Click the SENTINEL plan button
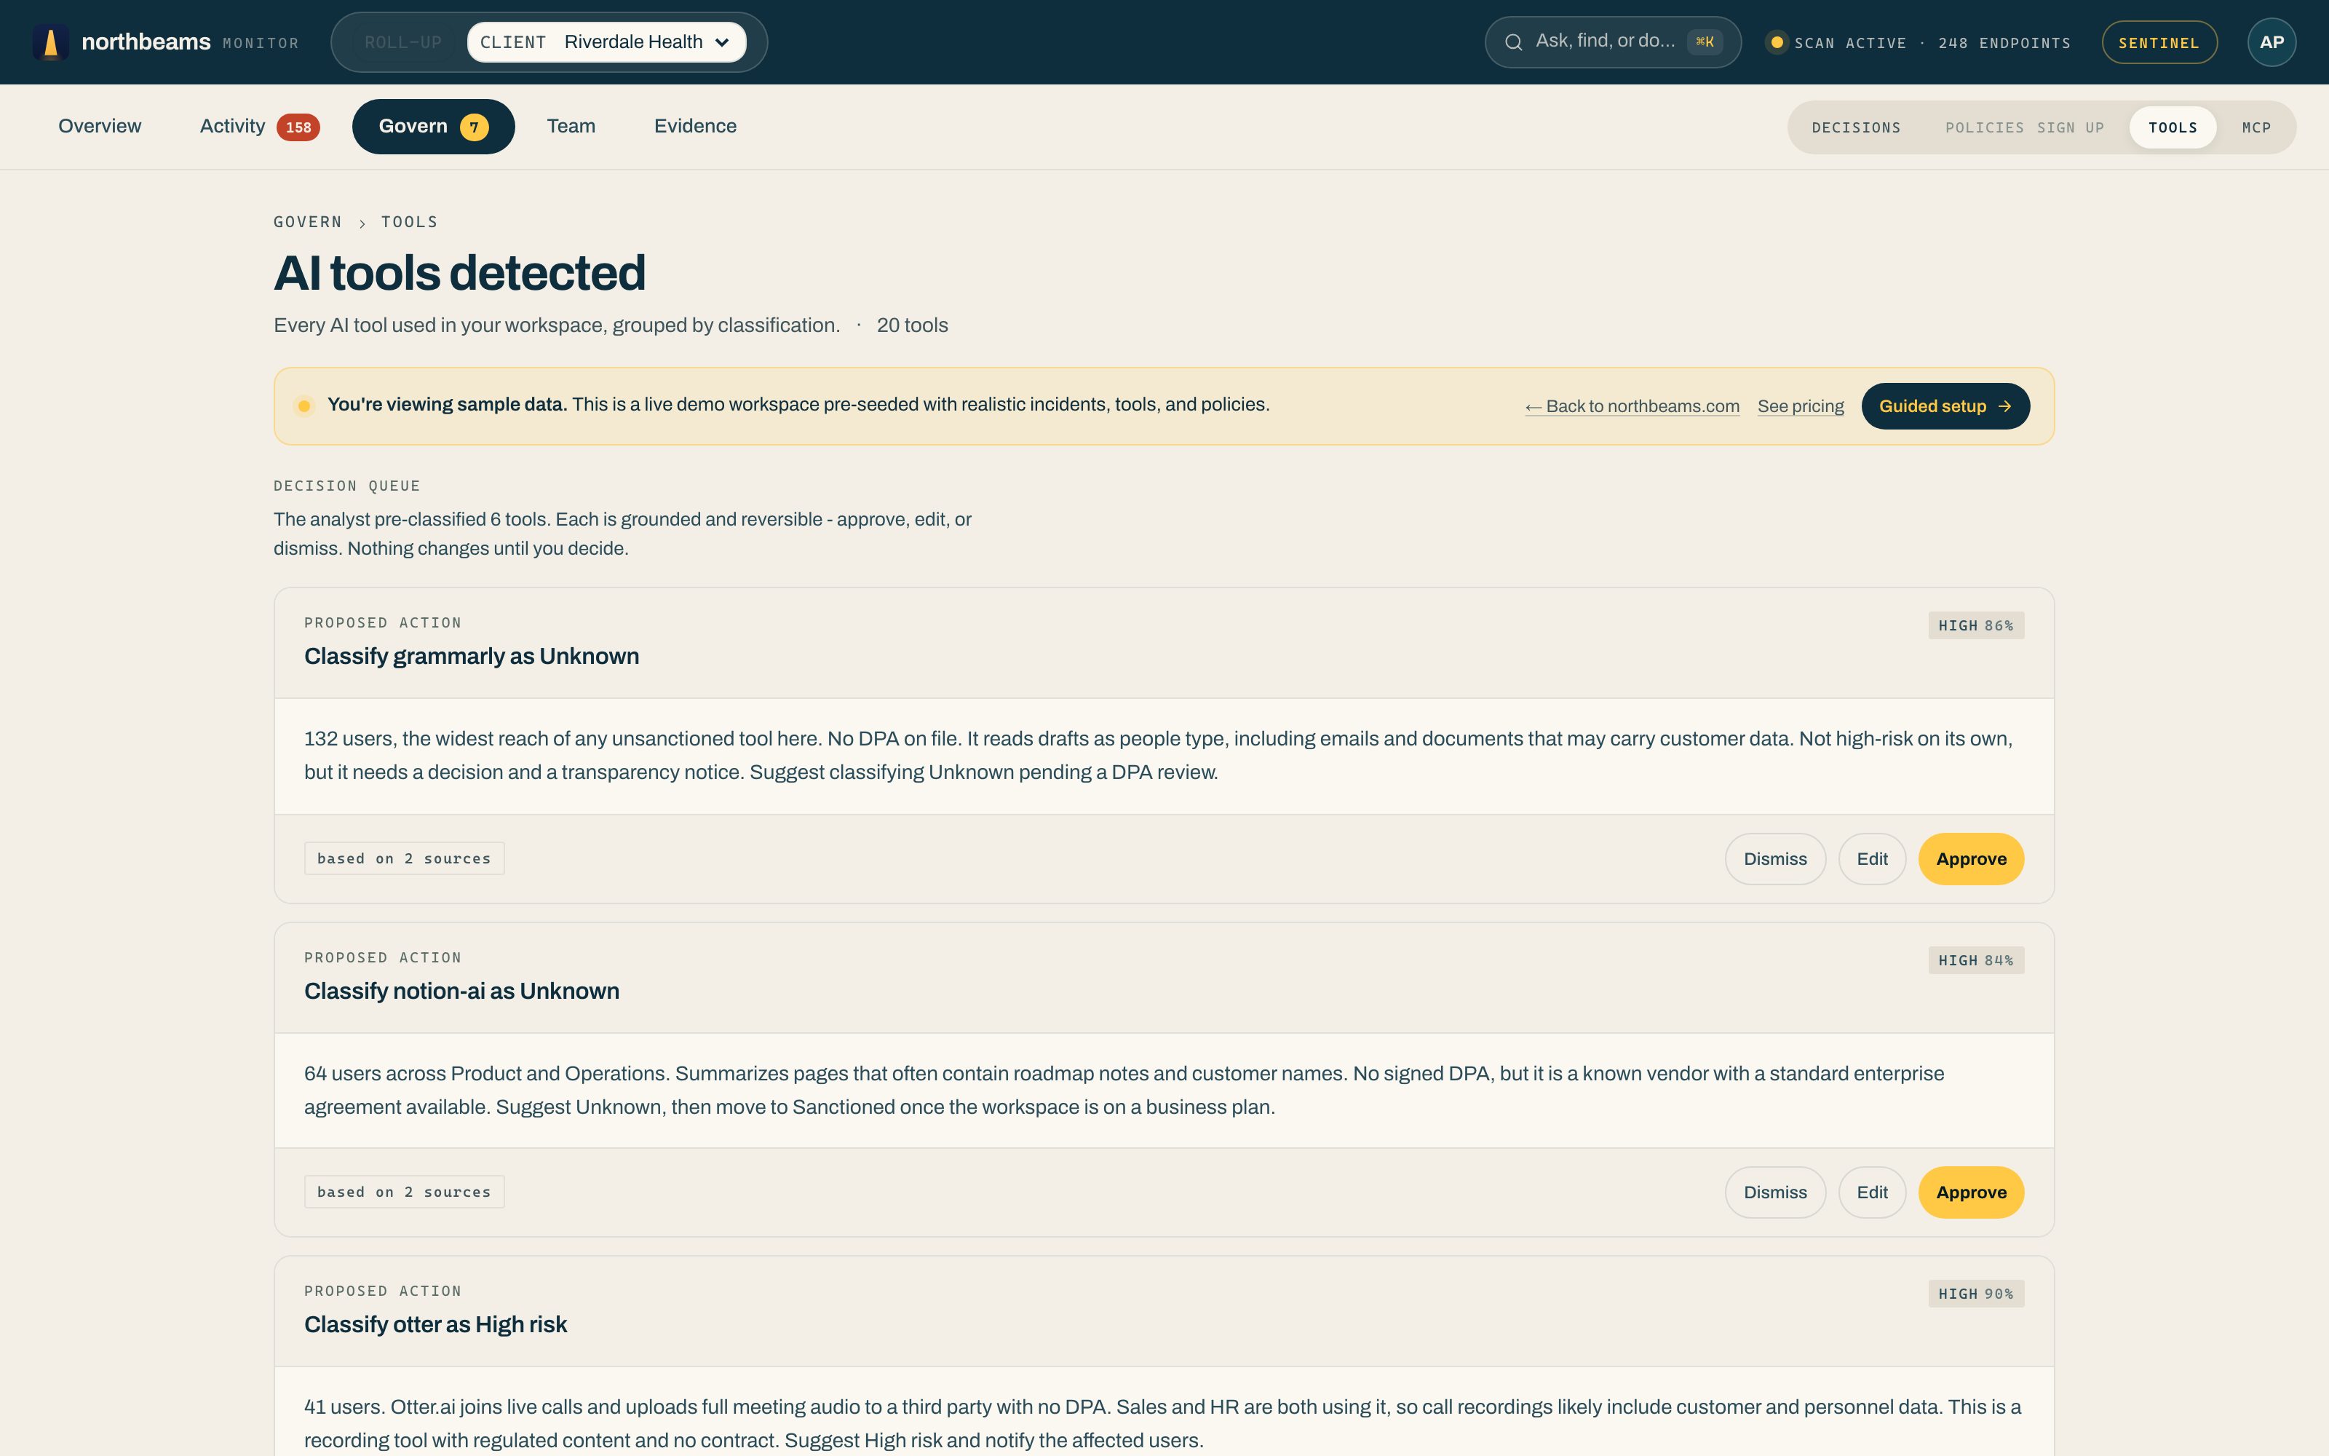 [2159, 42]
